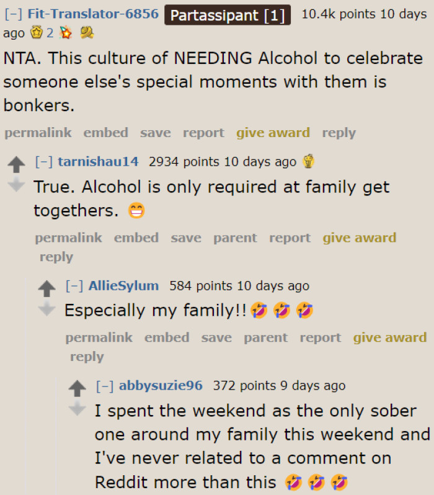
Task: Collapse Fit-Translator-6856's comment thread
Action: (x=13, y=14)
